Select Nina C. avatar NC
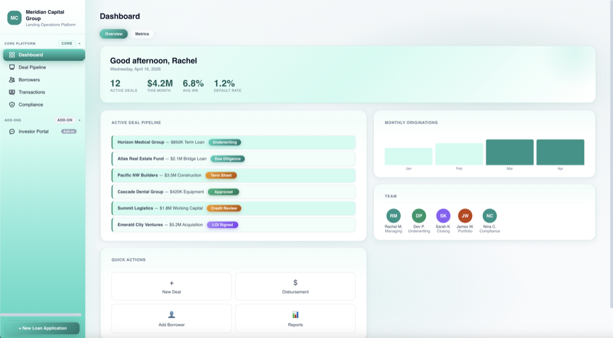This screenshot has height=338, width=613. pos(490,215)
